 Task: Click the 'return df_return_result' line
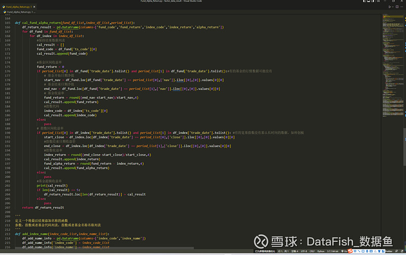pyautogui.click(x=43, y=208)
